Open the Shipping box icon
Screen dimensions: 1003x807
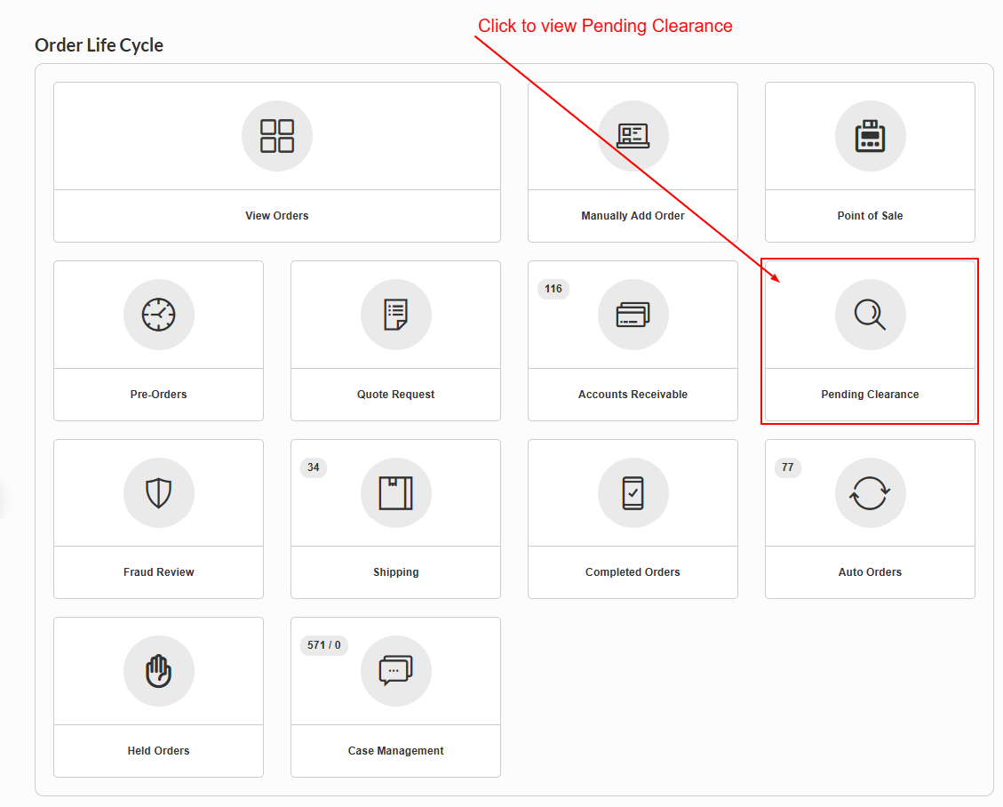[396, 492]
